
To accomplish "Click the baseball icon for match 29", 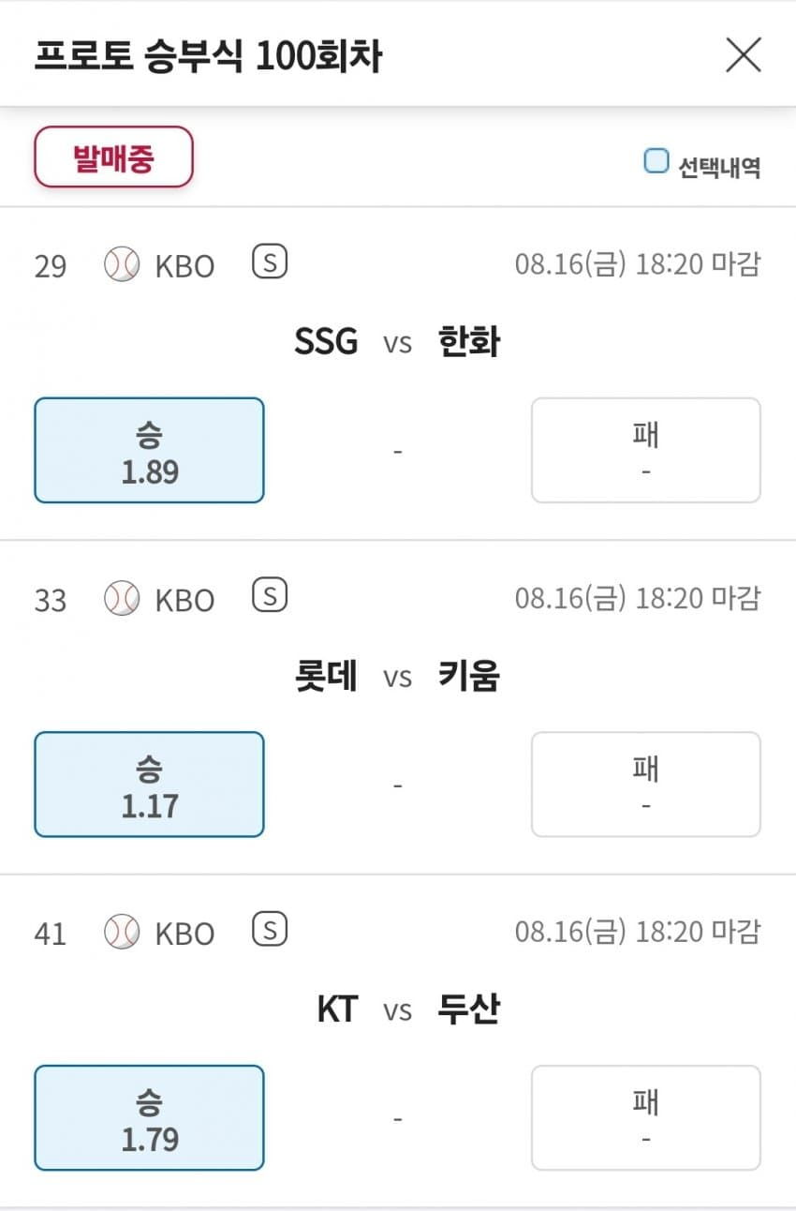I will tap(122, 265).
